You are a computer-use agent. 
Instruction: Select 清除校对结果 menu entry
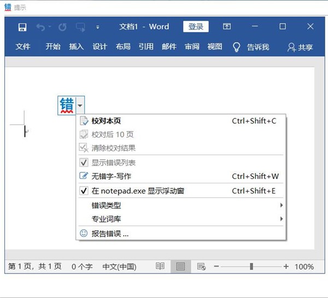(181, 148)
